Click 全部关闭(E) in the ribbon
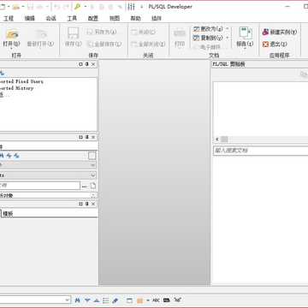Screen dimensions: 308x308 [x=148, y=44]
